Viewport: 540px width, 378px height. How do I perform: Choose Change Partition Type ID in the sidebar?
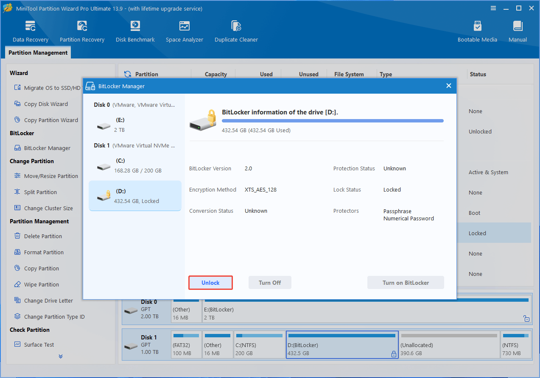click(49, 317)
